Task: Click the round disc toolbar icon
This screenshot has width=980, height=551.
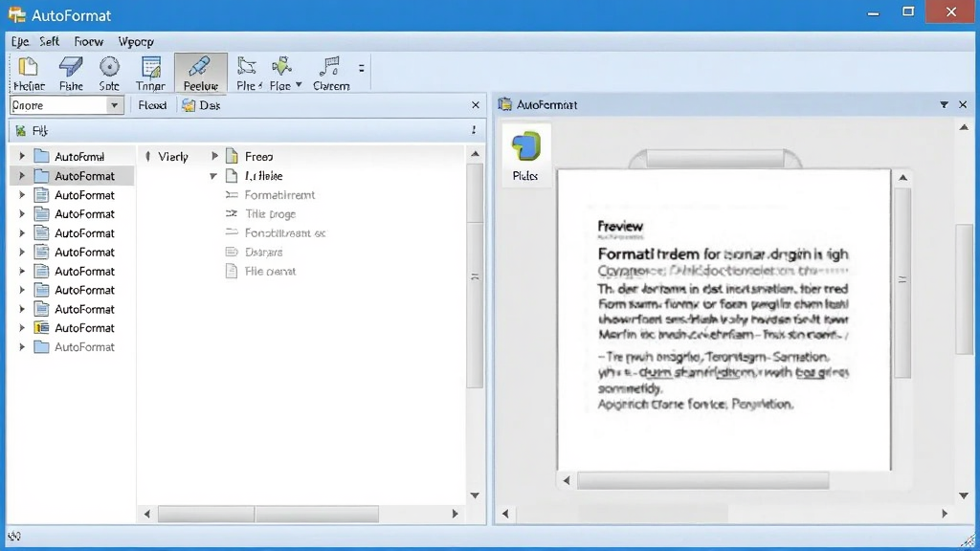Action: click(x=109, y=66)
